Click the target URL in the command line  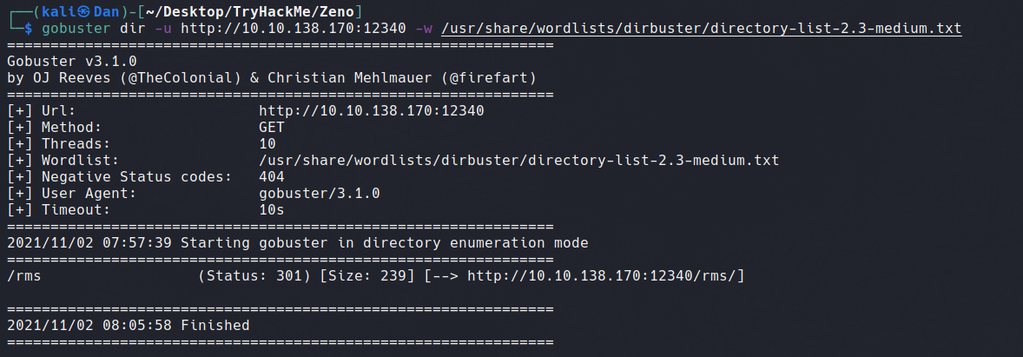pyautogui.click(x=298, y=29)
